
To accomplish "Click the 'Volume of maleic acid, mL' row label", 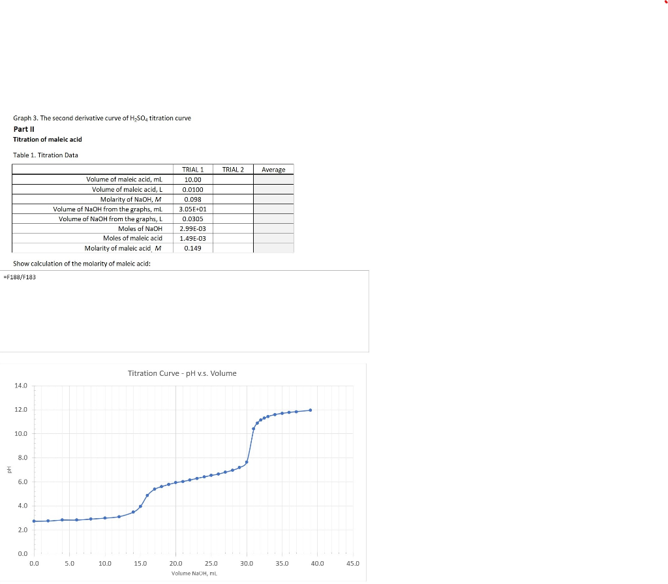I will [x=124, y=179].
